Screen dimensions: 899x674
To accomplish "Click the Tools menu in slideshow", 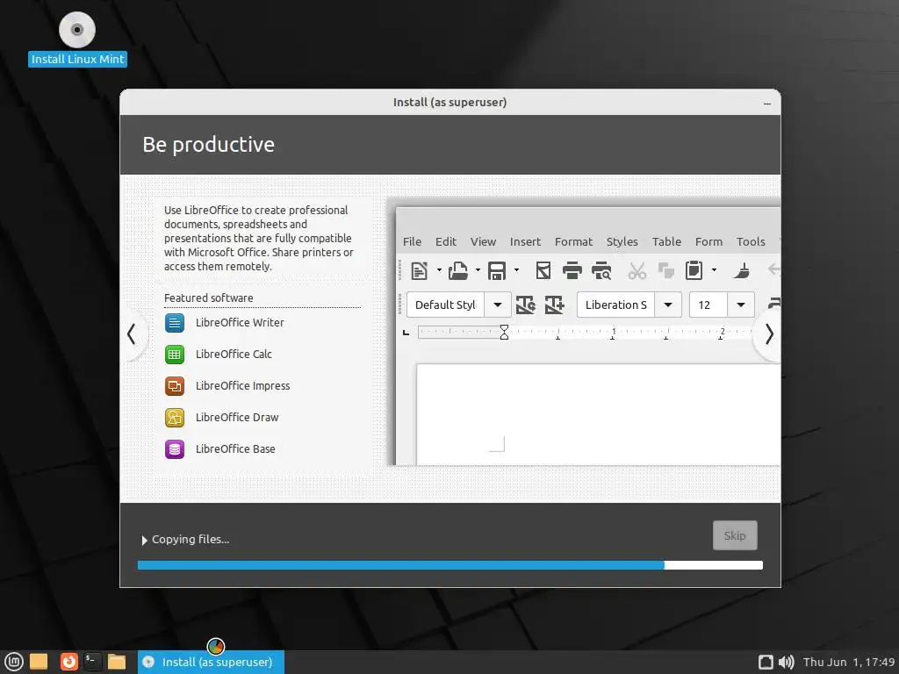I will coord(751,242).
